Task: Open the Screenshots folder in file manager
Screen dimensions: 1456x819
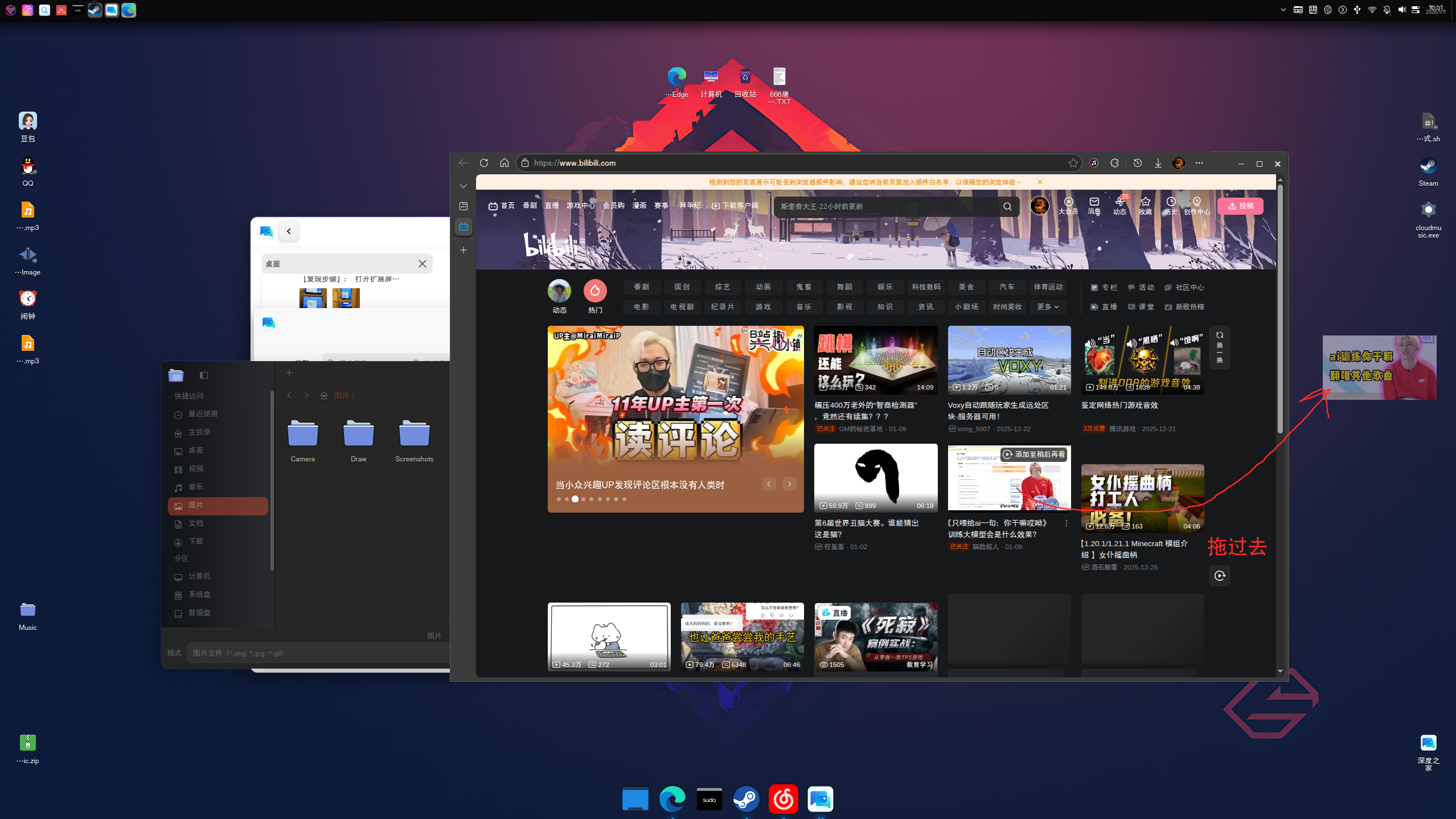Action: 414,441
